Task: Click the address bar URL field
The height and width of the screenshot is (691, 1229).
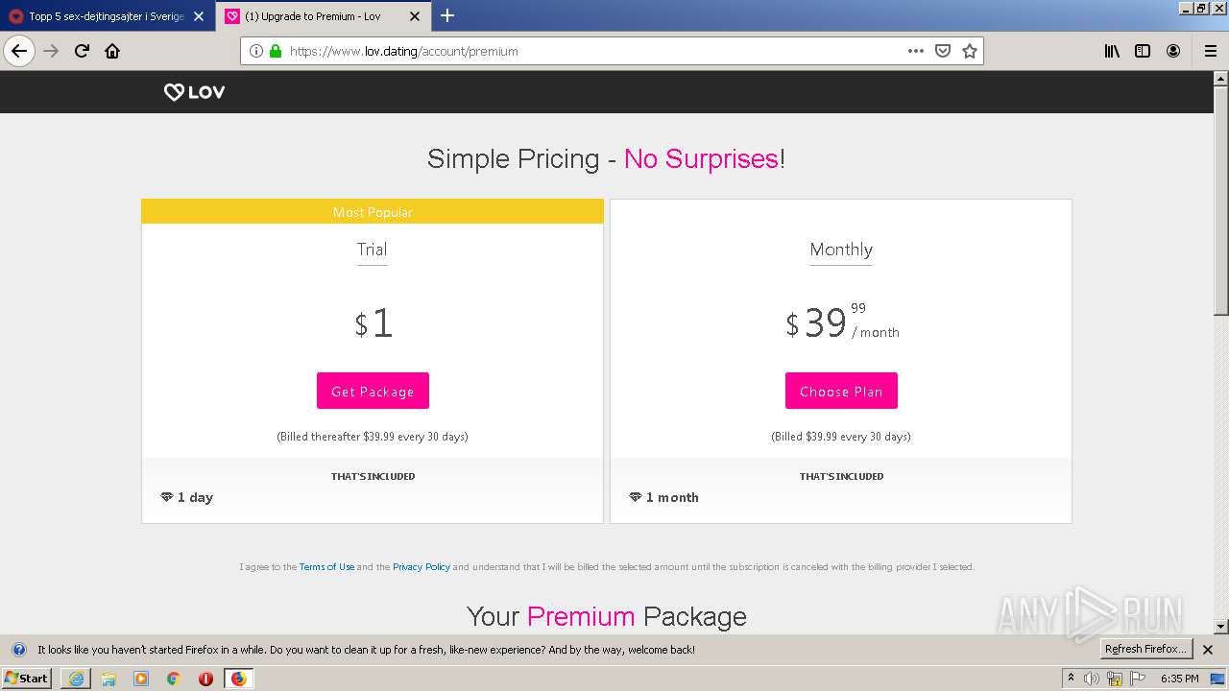Action: click(x=576, y=51)
